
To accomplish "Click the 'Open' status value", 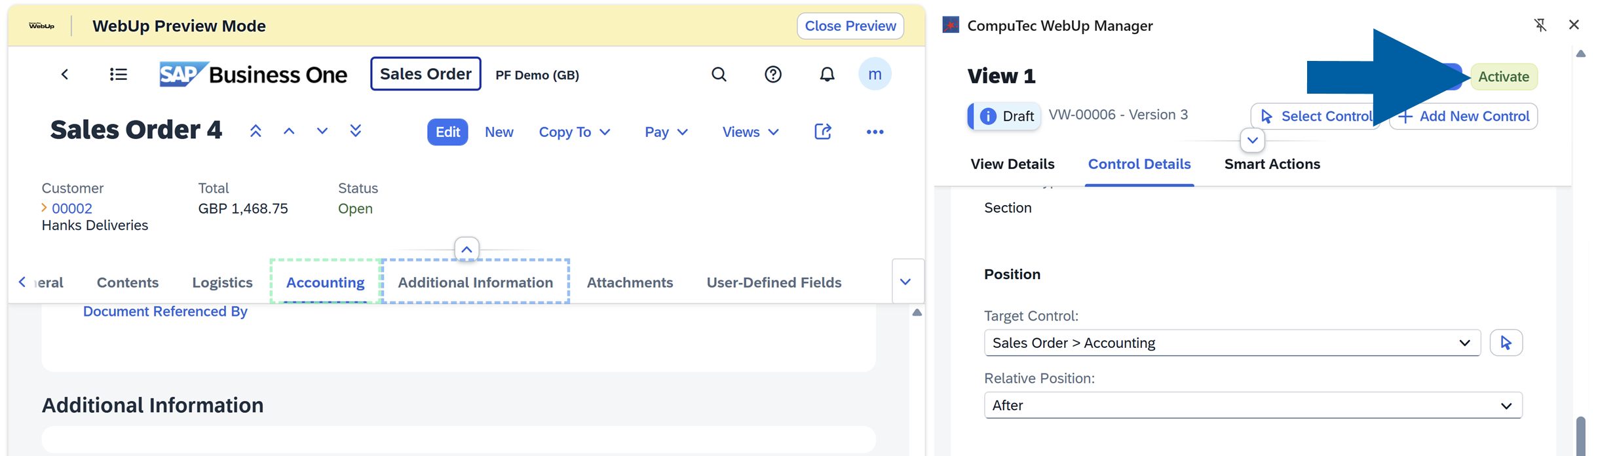I will click(355, 208).
